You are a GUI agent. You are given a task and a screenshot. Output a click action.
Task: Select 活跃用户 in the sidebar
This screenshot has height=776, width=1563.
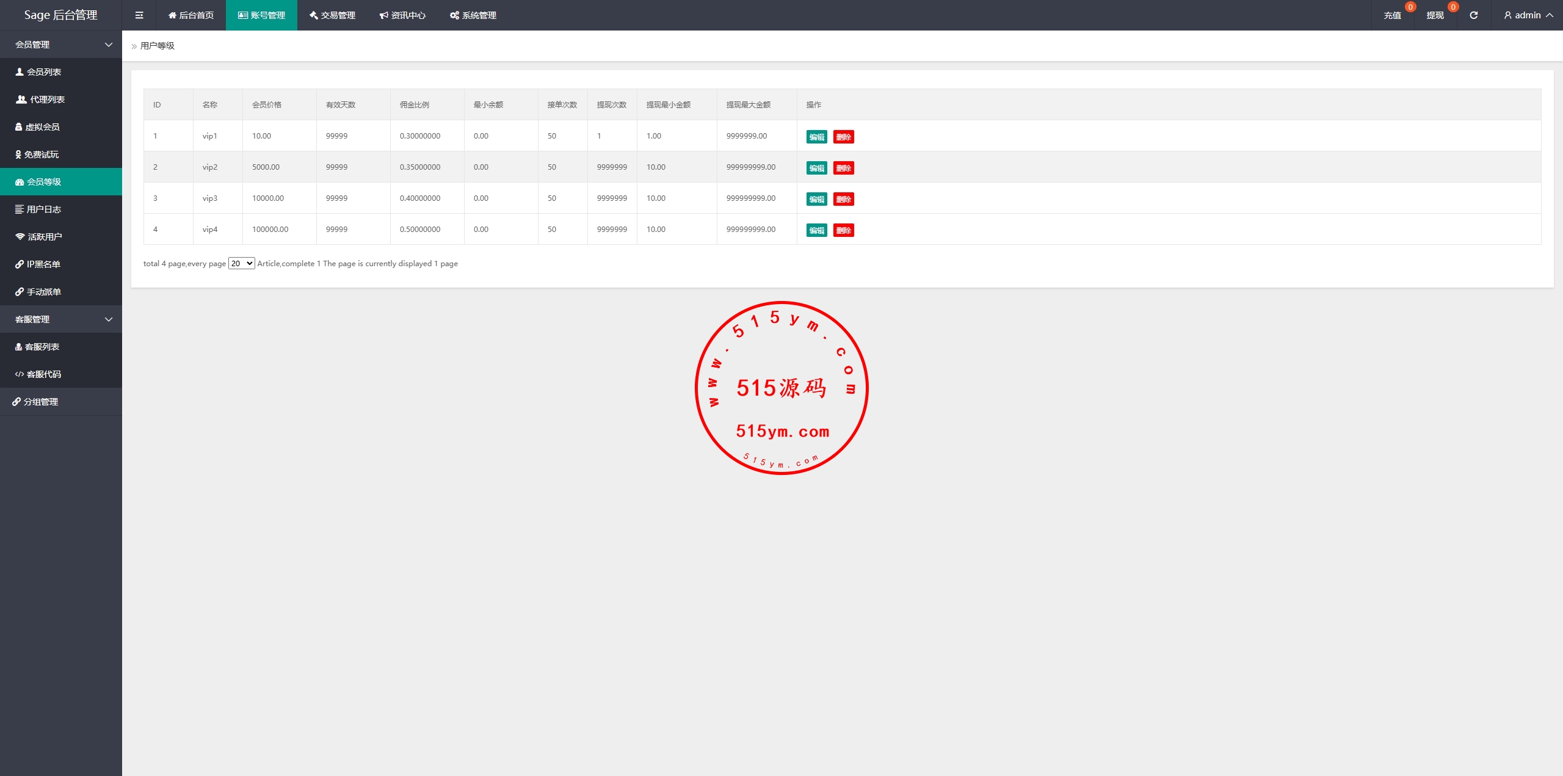pyautogui.click(x=45, y=237)
